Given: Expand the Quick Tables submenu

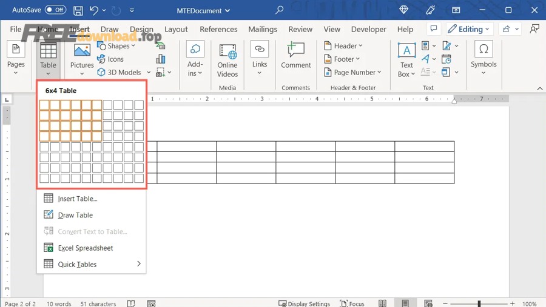Looking at the screenshot, I should tap(91, 264).
